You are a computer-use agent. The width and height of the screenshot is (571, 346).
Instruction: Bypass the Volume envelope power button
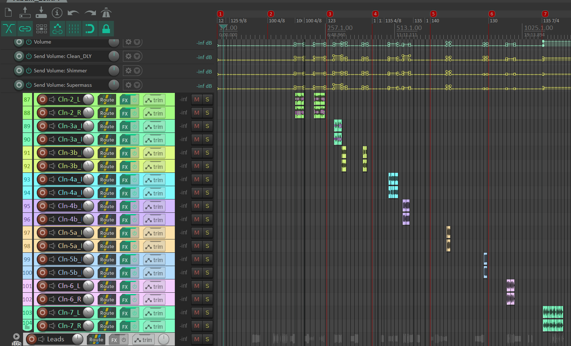click(x=29, y=42)
